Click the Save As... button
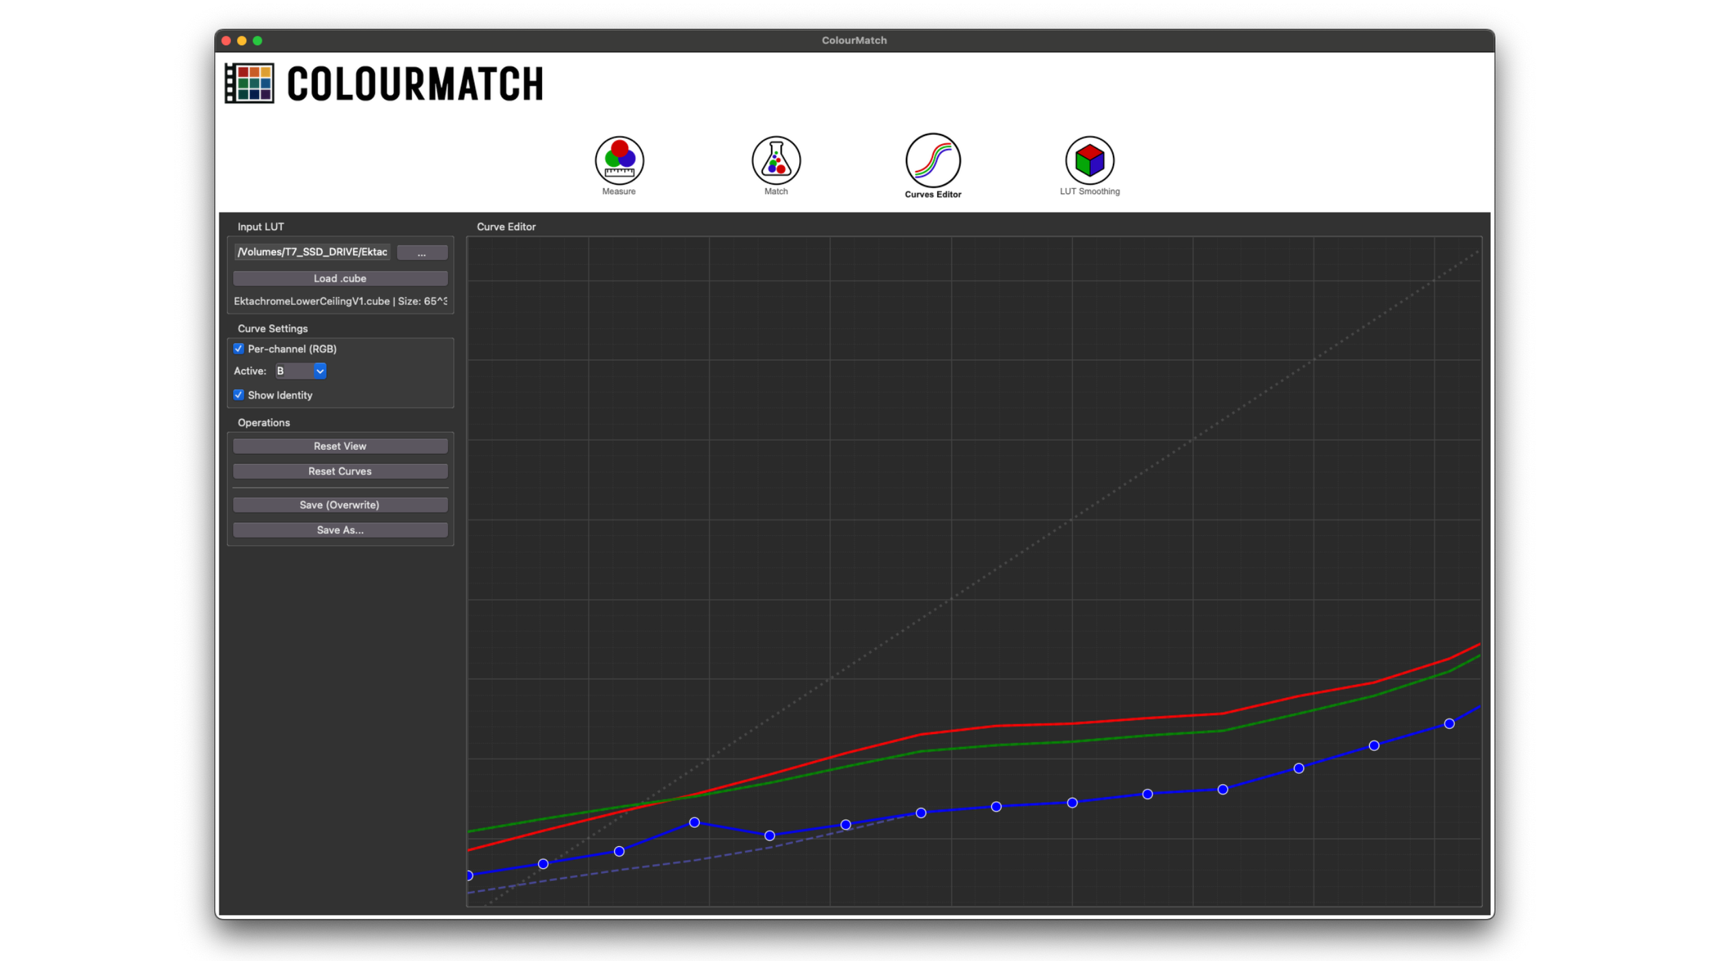1709x961 pixels. tap(340, 530)
